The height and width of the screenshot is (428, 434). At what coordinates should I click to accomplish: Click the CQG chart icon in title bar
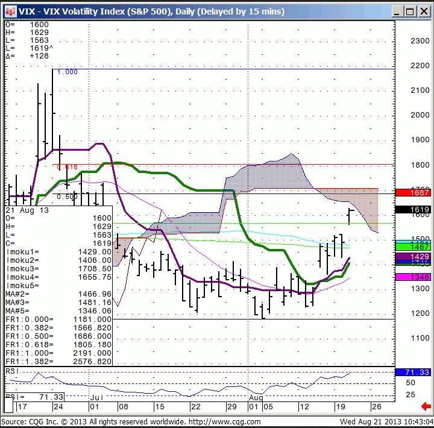[x=11, y=11]
